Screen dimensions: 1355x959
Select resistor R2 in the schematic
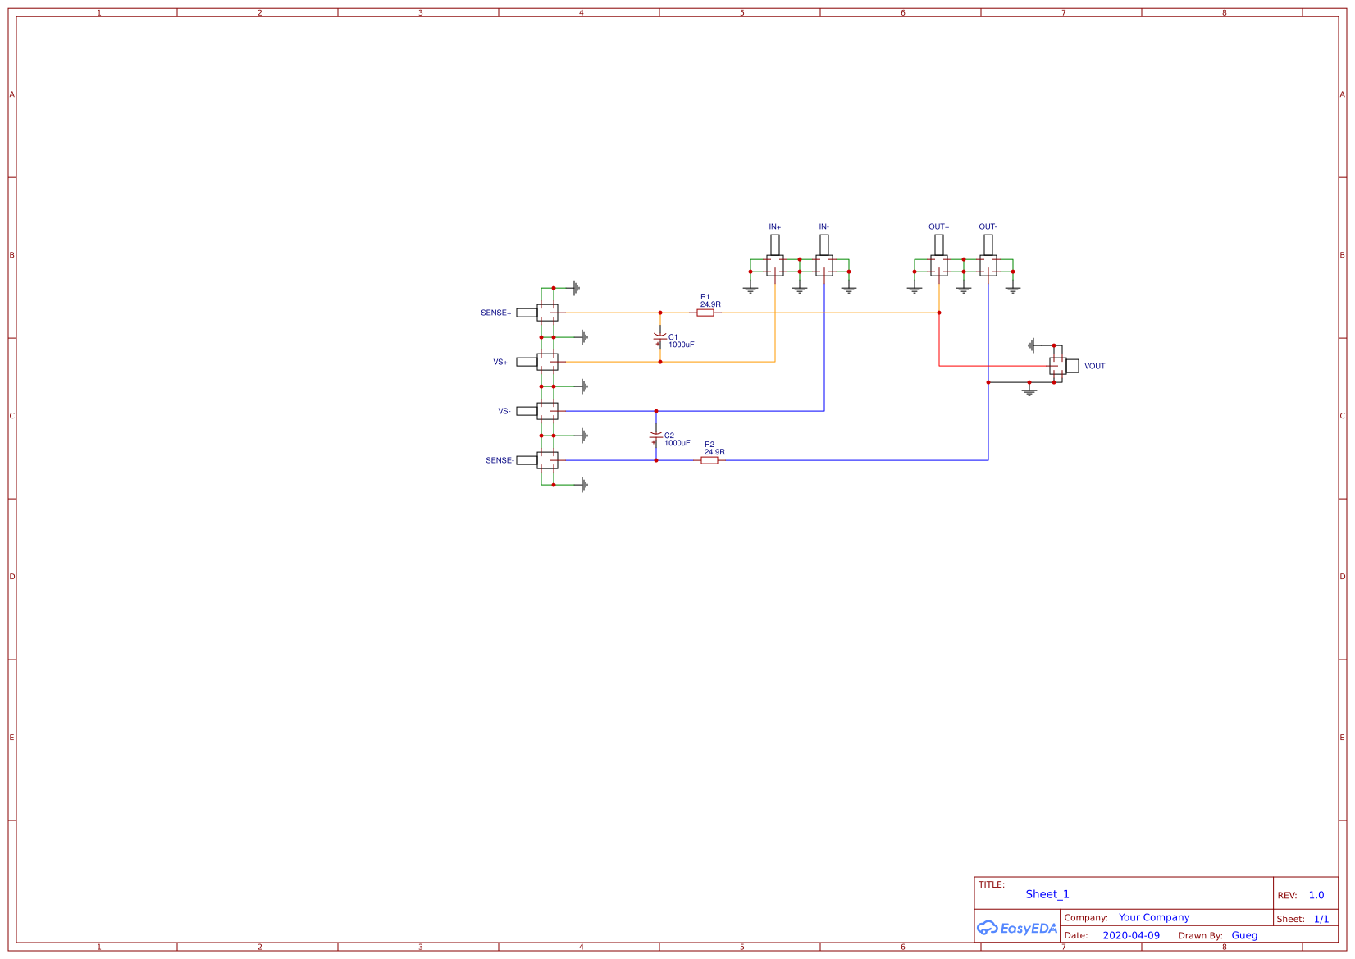[x=711, y=460]
